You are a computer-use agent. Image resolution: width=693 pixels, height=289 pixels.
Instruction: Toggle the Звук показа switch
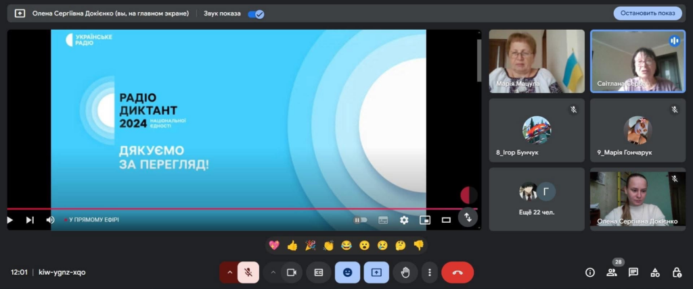tap(256, 14)
